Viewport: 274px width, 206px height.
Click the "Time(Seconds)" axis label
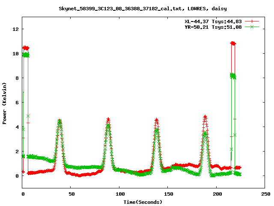143,202
